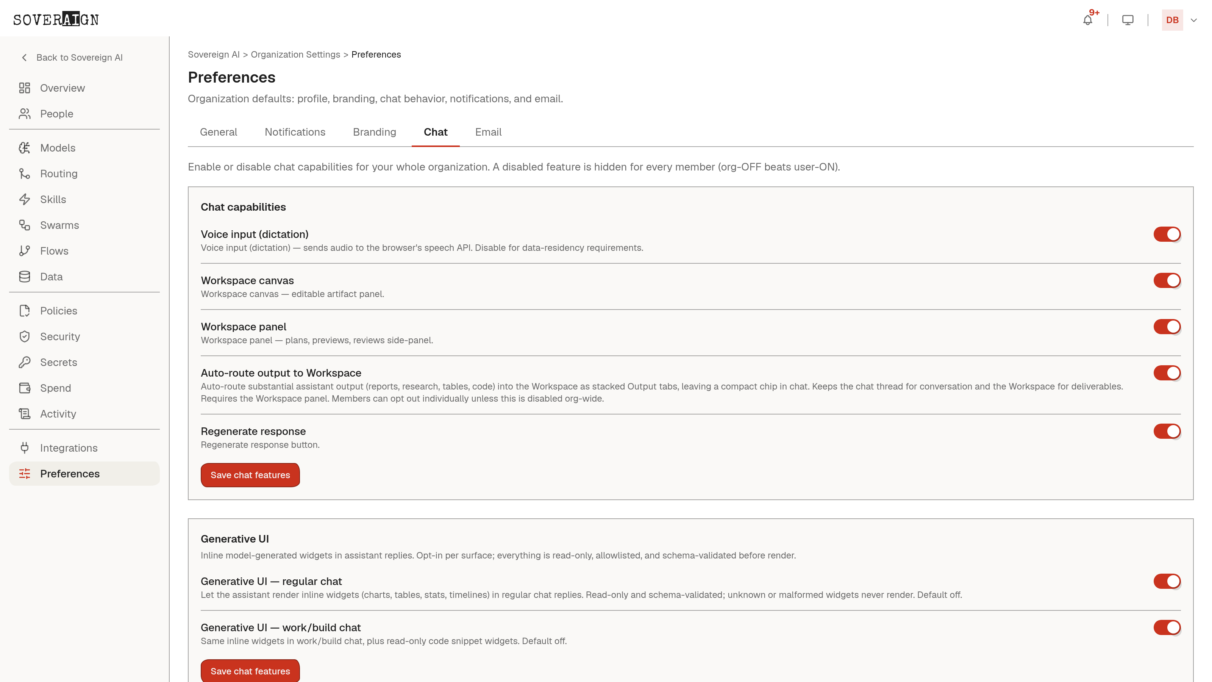Viewport: 1212px width, 682px height.
Task: Toggle the Workspace panel switch
Action: click(1167, 327)
